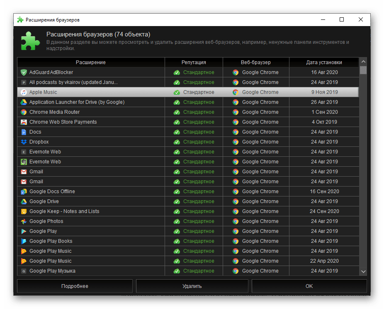Click the Google Play Музыка row icon
Screen dimensions: 384x309
point(24,271)
